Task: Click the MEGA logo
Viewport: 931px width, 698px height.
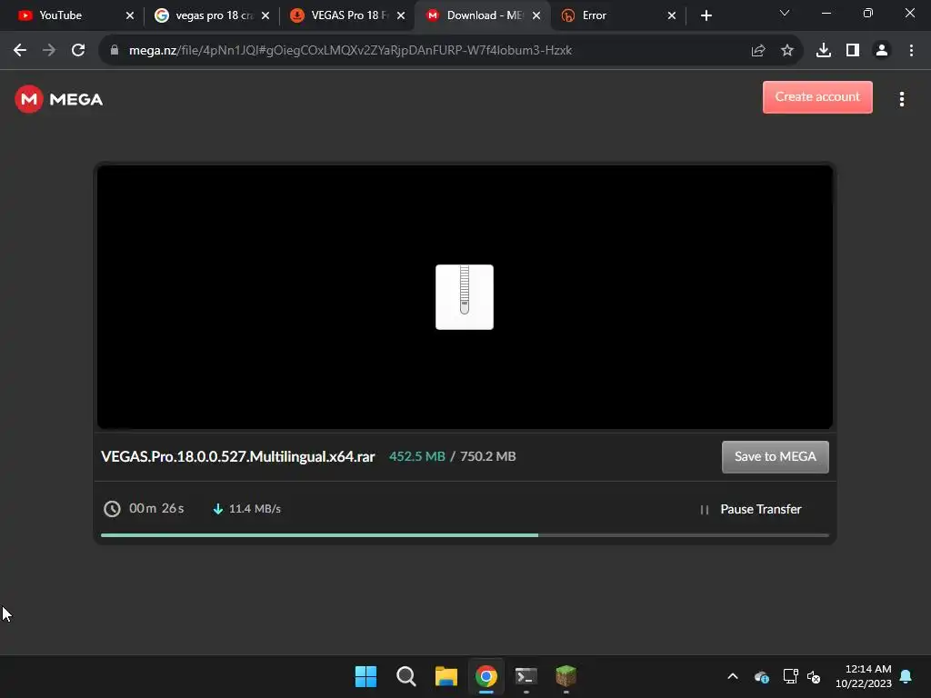Action: [x=59, y=99]
